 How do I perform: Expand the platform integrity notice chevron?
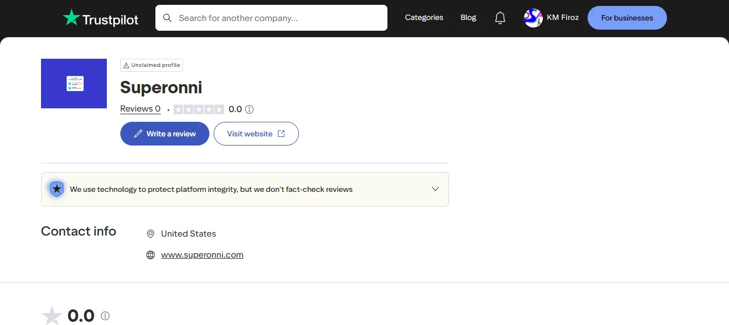[435, 189]
